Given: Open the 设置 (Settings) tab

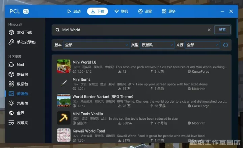Looking at the screenshot, I should click(x=145, y=11).
